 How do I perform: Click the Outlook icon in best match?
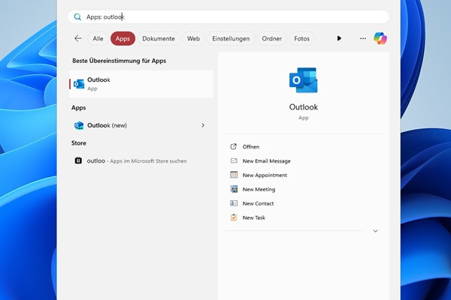tap(79, 84)
